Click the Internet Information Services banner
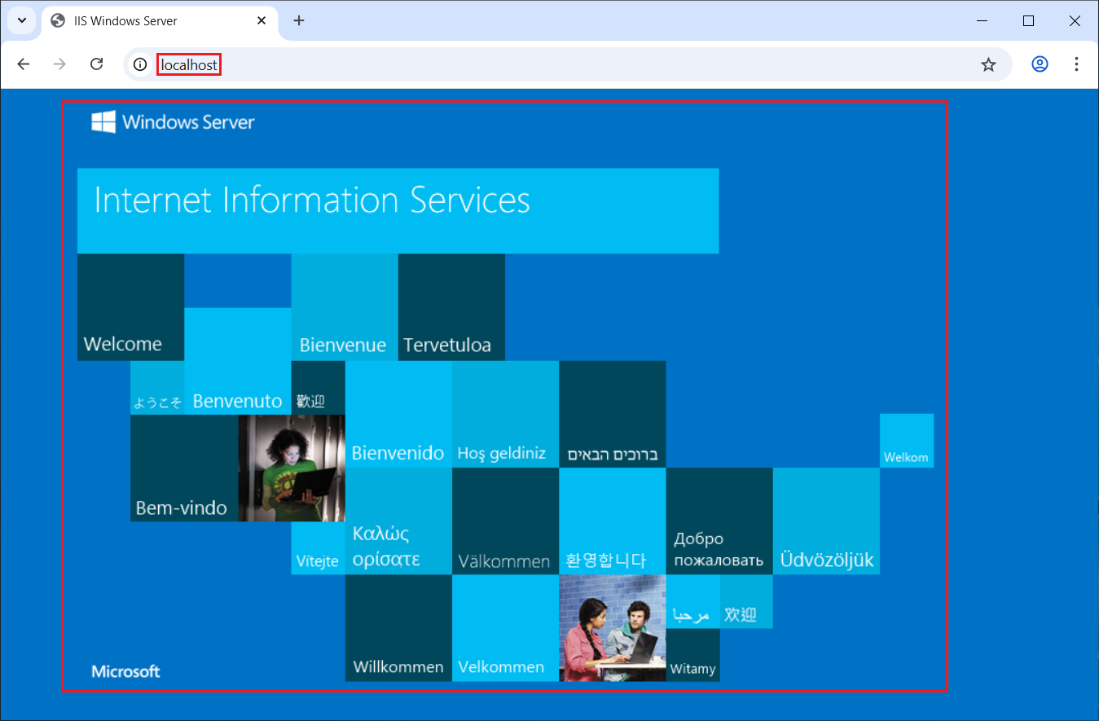The height and width of the screenshot is (721, 1099). tap(398, 210)
